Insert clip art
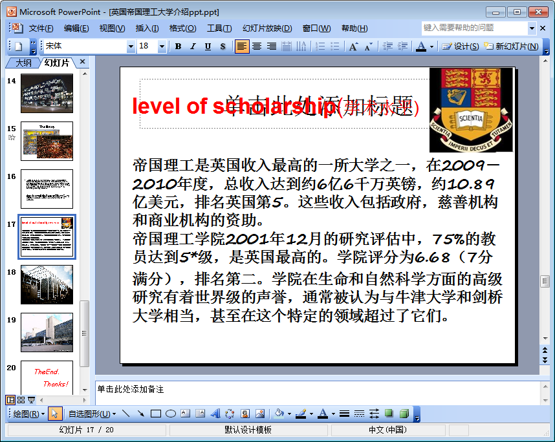This screenshot has width=555, height=442. (245, 414)
